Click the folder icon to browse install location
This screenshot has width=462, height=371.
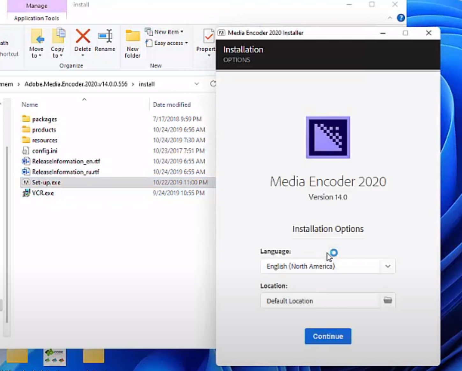388,300
